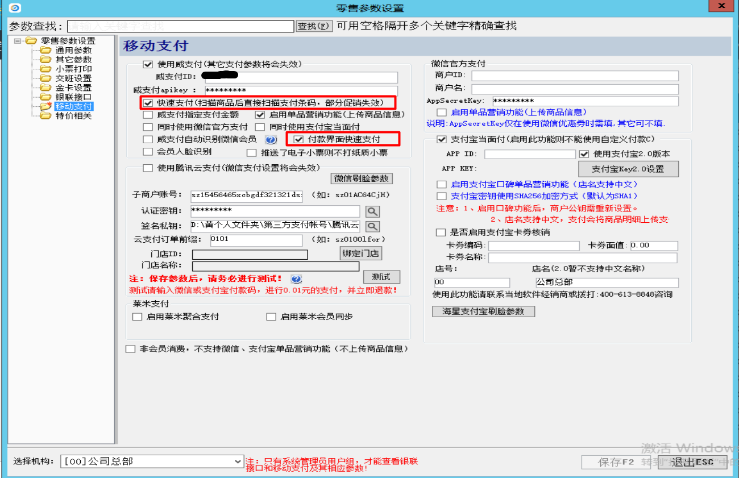Click the 微信刷脸参数 button
Screen dimensions: 739x478
[362, 178]
